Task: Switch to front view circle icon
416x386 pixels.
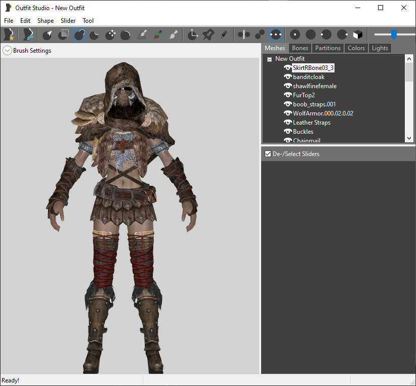Action: tap(295, 34)
